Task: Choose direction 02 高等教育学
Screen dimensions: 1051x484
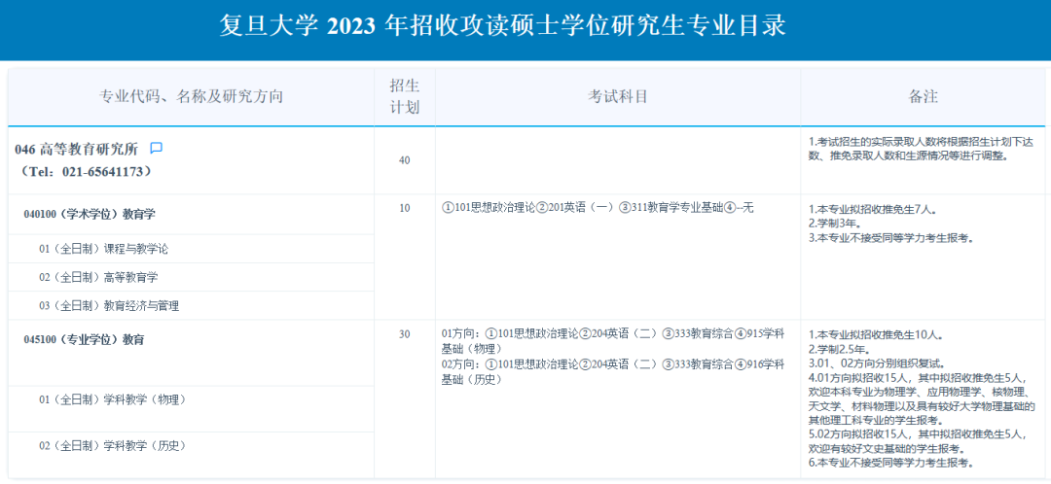Action: [98, 277]
